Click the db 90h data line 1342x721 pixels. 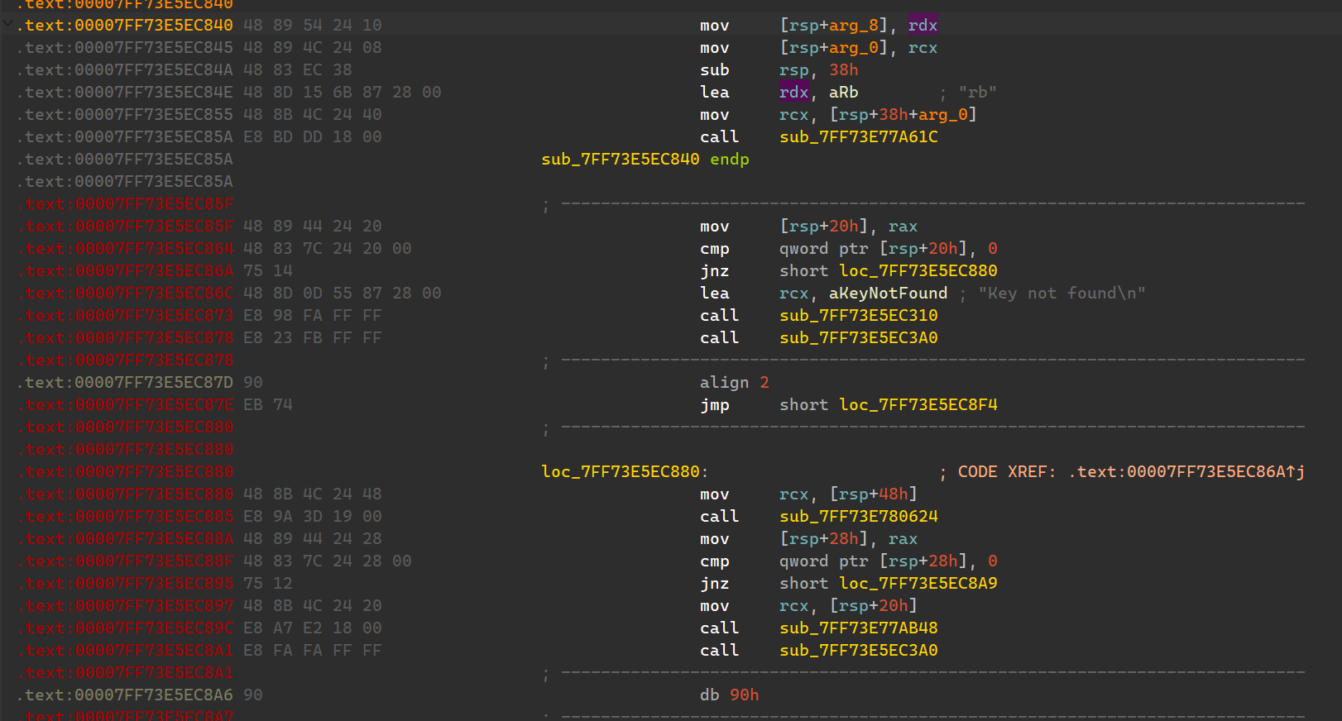(729, 695)
